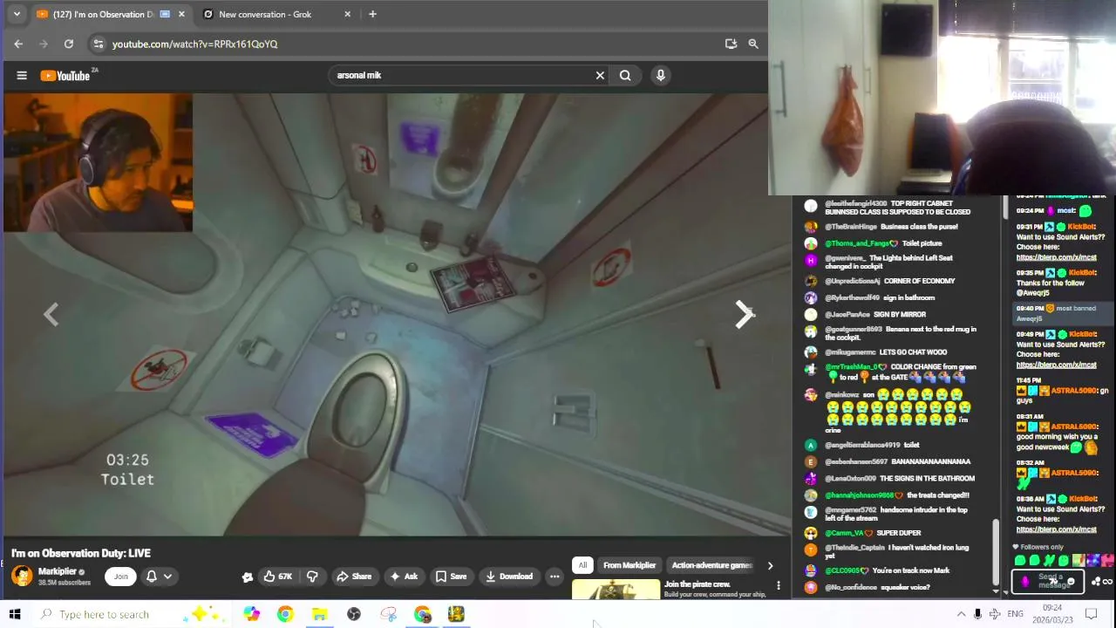This screenshot has height=628, width=1116.
Task: Expand the tab search dropdown
Action: pyautogui.click(x=16, y=14)
